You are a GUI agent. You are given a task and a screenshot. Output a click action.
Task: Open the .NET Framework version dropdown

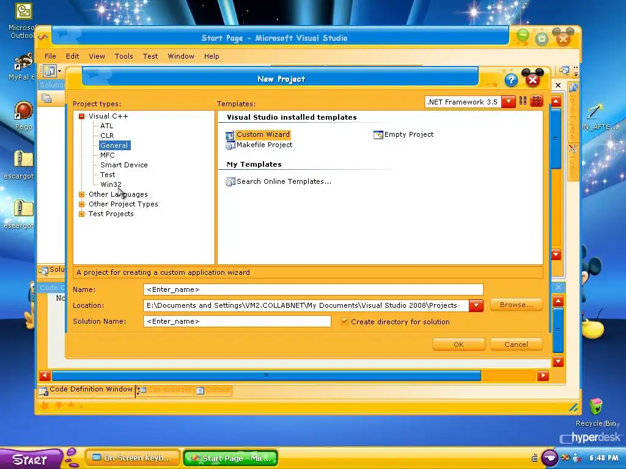508,102
